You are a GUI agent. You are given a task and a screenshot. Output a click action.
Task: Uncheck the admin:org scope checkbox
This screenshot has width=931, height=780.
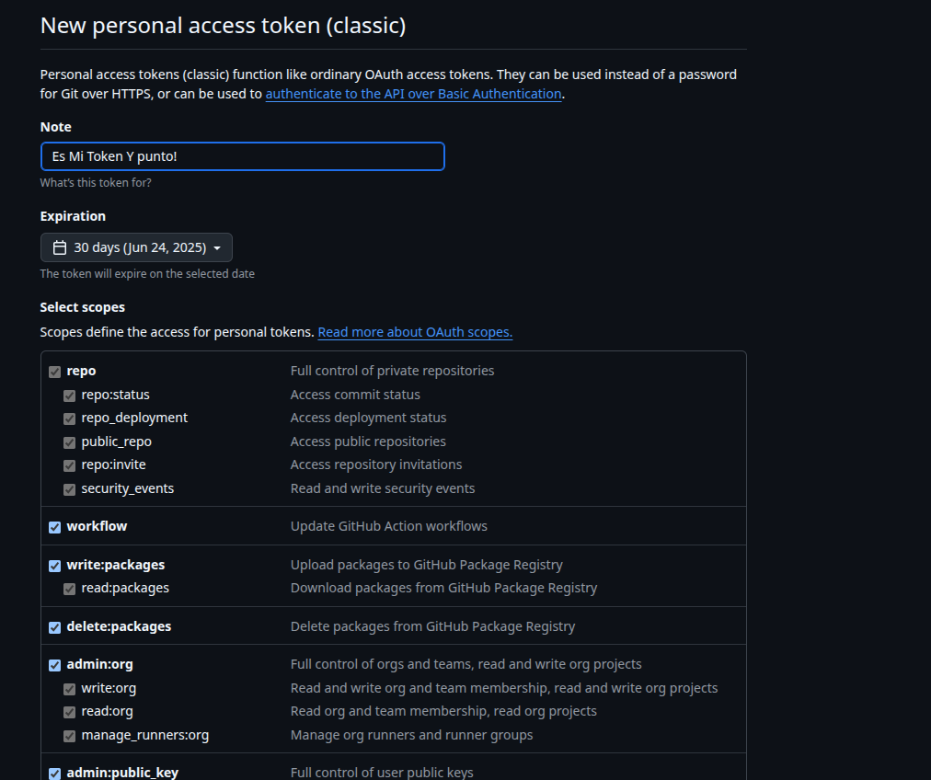click(55, 665)
